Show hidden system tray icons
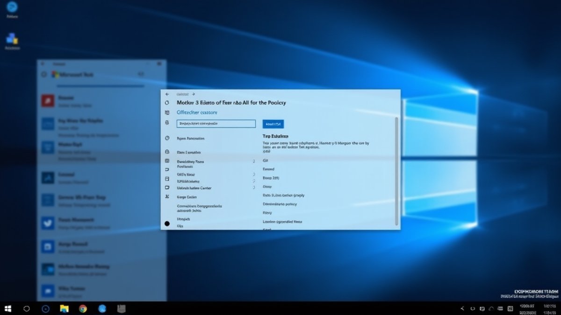The width and height of the screenshot is (561, 315). coord(462,308)
